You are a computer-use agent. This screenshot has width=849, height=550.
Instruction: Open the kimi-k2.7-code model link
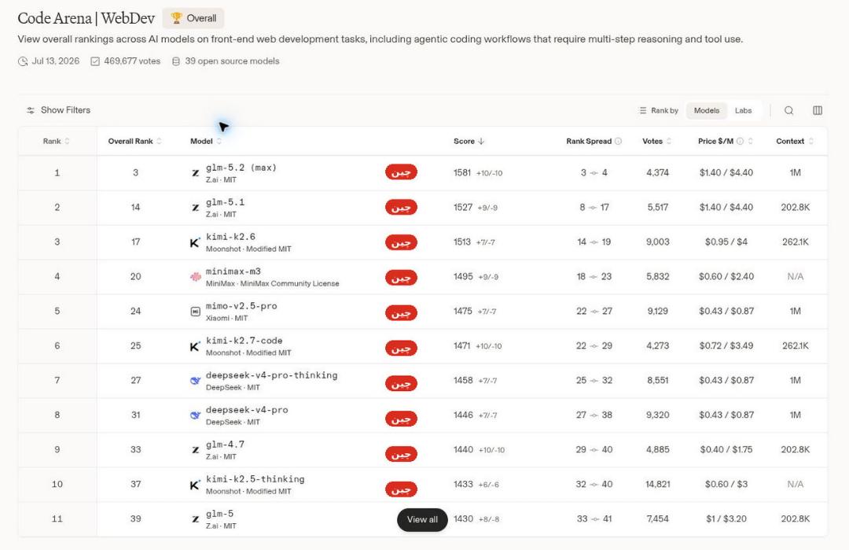244,341
